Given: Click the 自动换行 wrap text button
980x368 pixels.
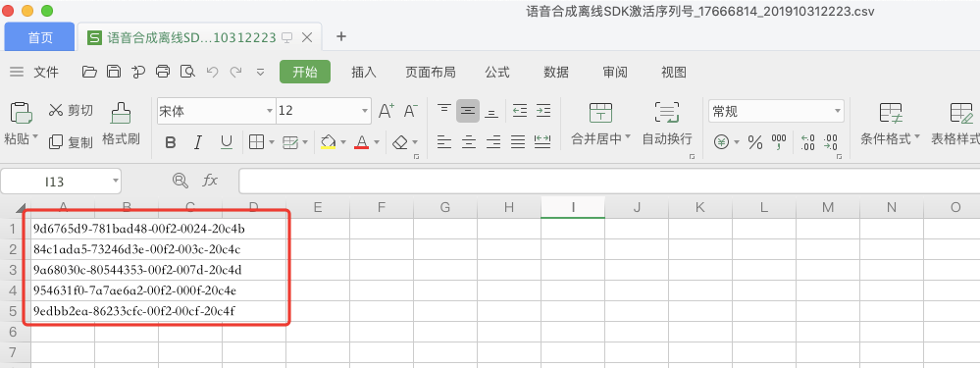Looking at the screenshot, I should 667,124.
